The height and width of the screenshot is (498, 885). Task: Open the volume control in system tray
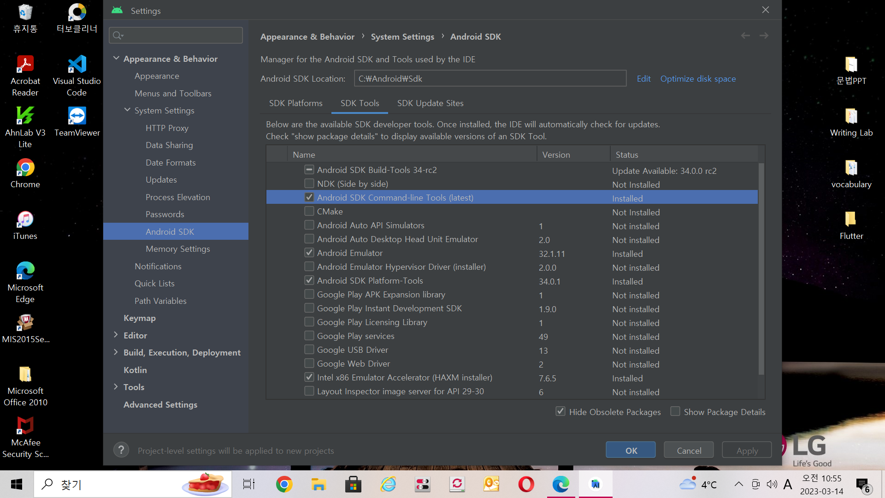(x=772, y=484)
